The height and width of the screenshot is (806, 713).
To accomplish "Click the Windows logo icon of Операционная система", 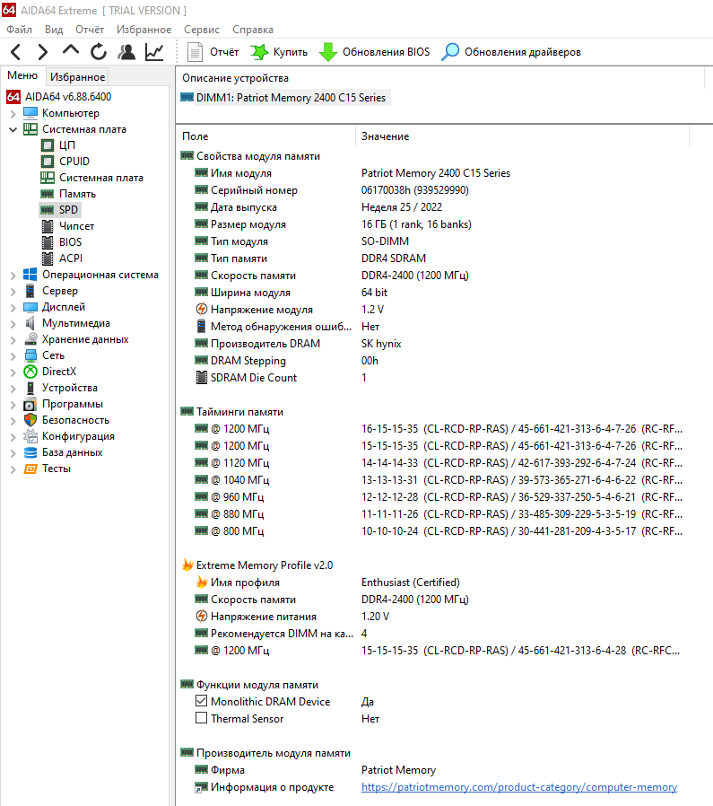I will [x=30, y=275].
